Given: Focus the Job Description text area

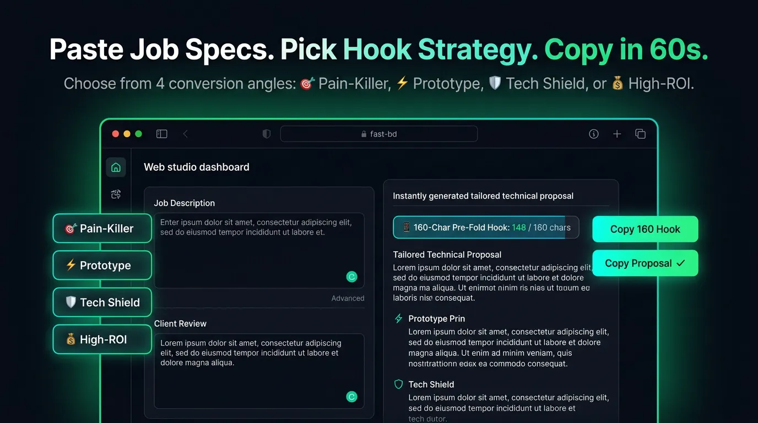Looking at the screenshot, I should (x=259, y=251).
